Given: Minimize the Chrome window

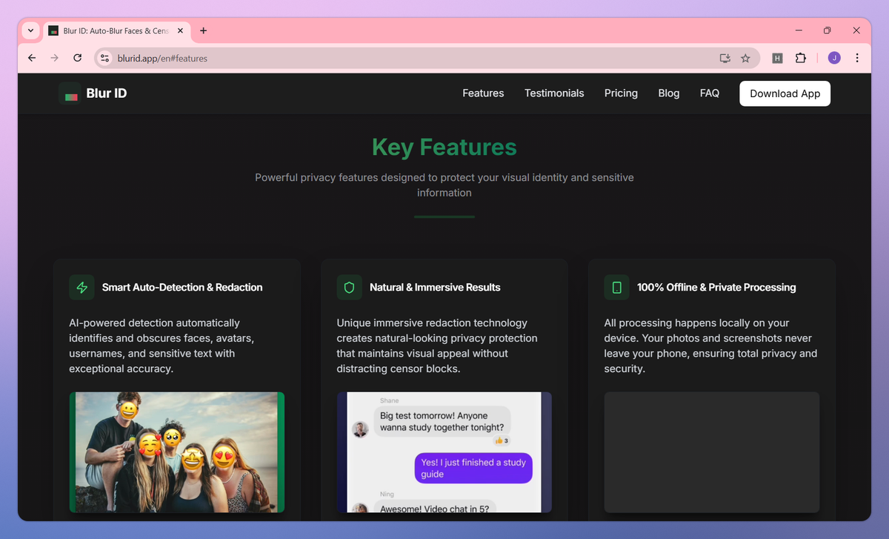Looking at the screenshot, I should point(799,30).
